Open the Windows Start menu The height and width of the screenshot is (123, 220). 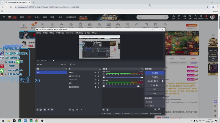(x=3, y=121)
